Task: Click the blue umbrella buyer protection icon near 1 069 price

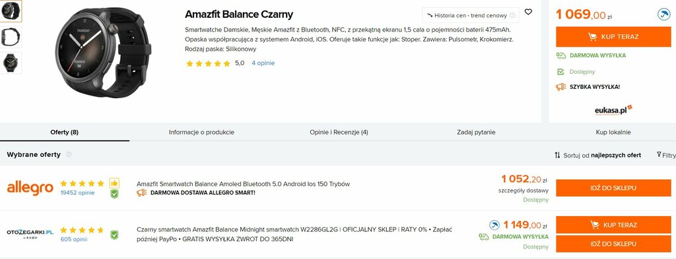Action: tap(664, 14)
